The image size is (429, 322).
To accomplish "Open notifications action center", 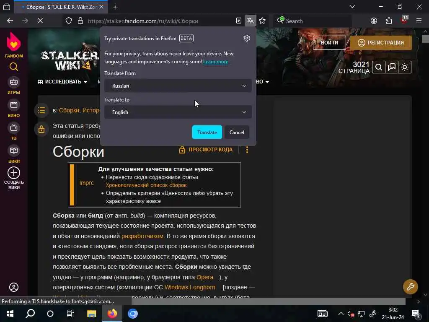I will click(x=416, y=314).
